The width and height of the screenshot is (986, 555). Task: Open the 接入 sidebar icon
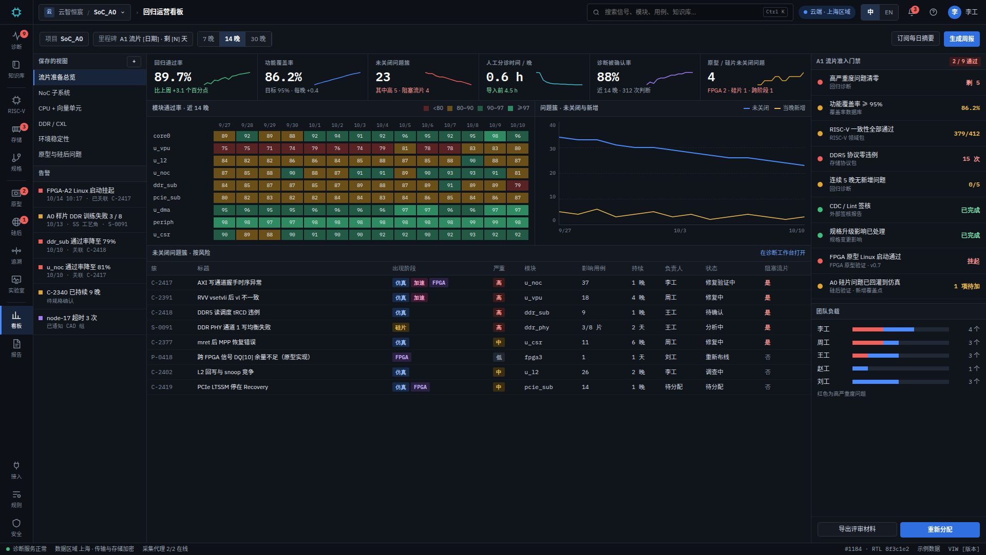pyautogui.click(x=16, y=470)
